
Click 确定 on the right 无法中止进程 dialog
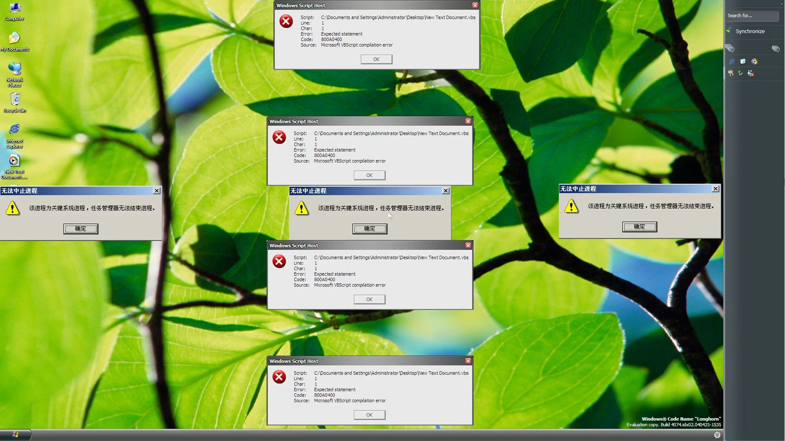tap(639, 227)
